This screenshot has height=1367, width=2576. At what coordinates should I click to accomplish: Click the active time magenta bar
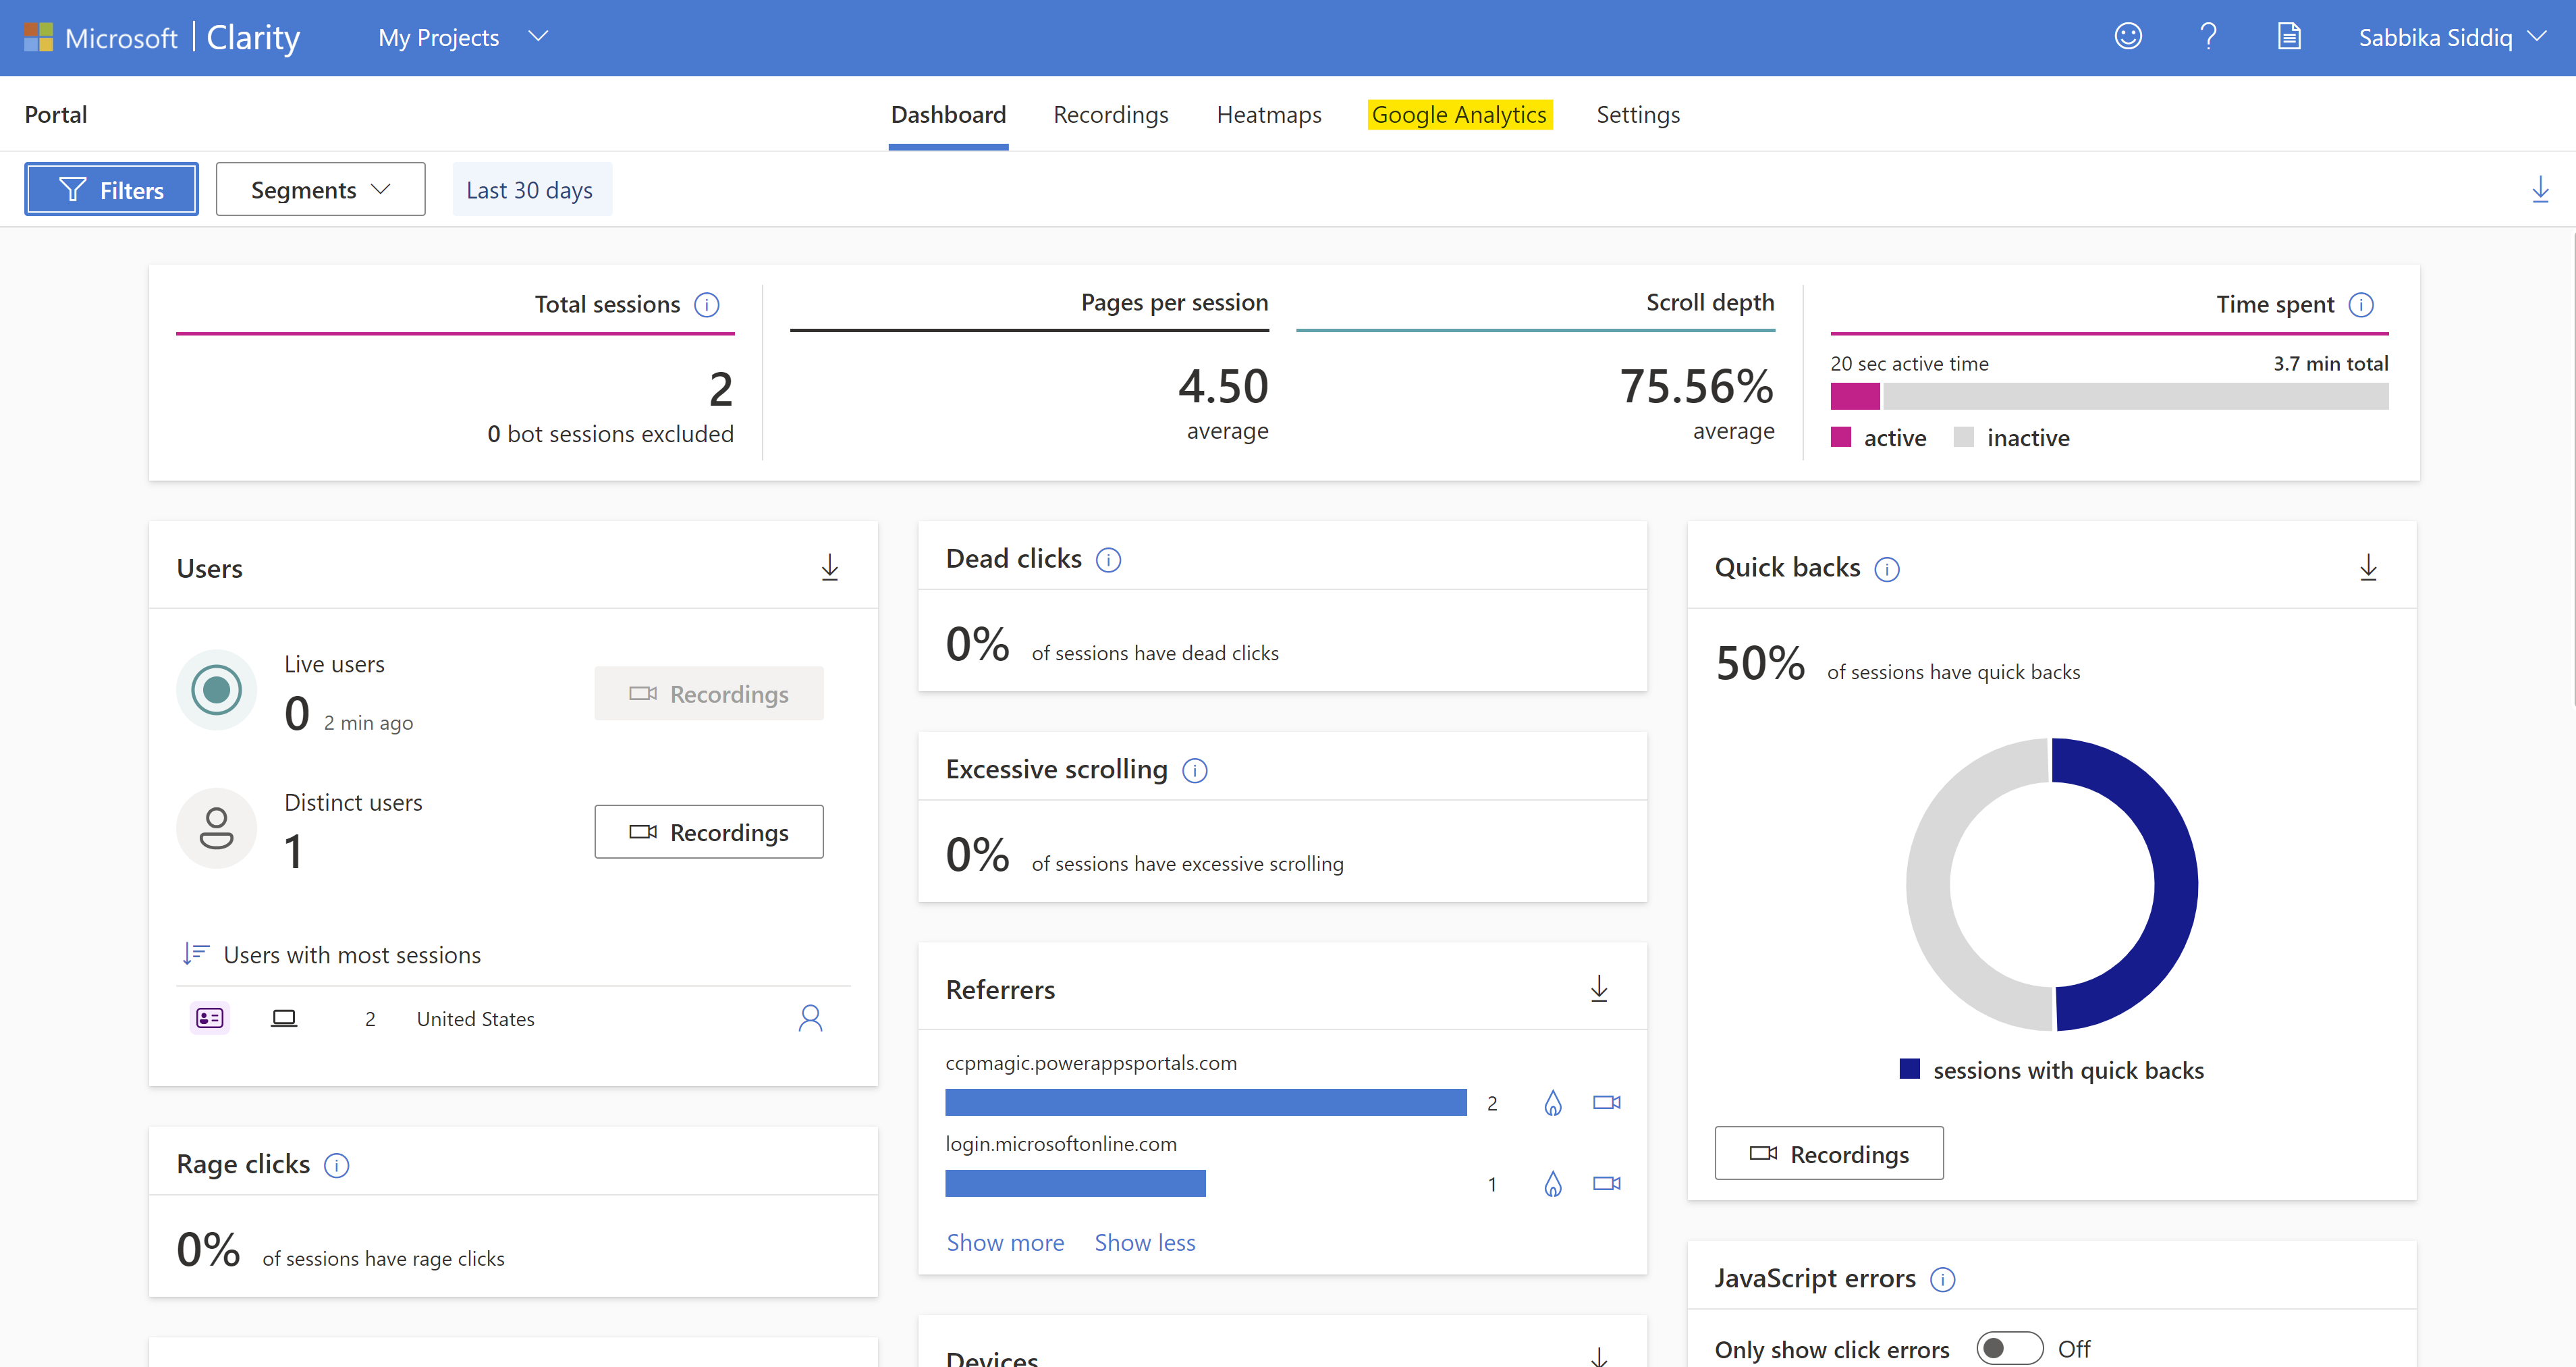click(x=1855, y=396)
